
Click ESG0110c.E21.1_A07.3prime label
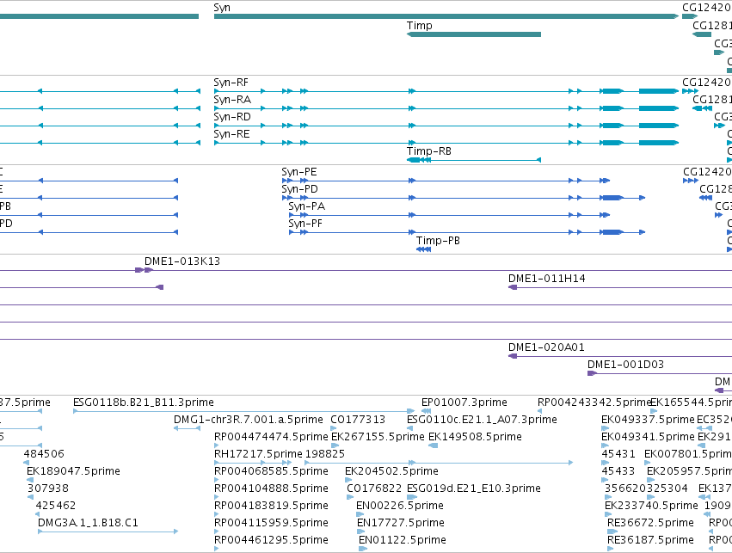[x=482, y=420]
